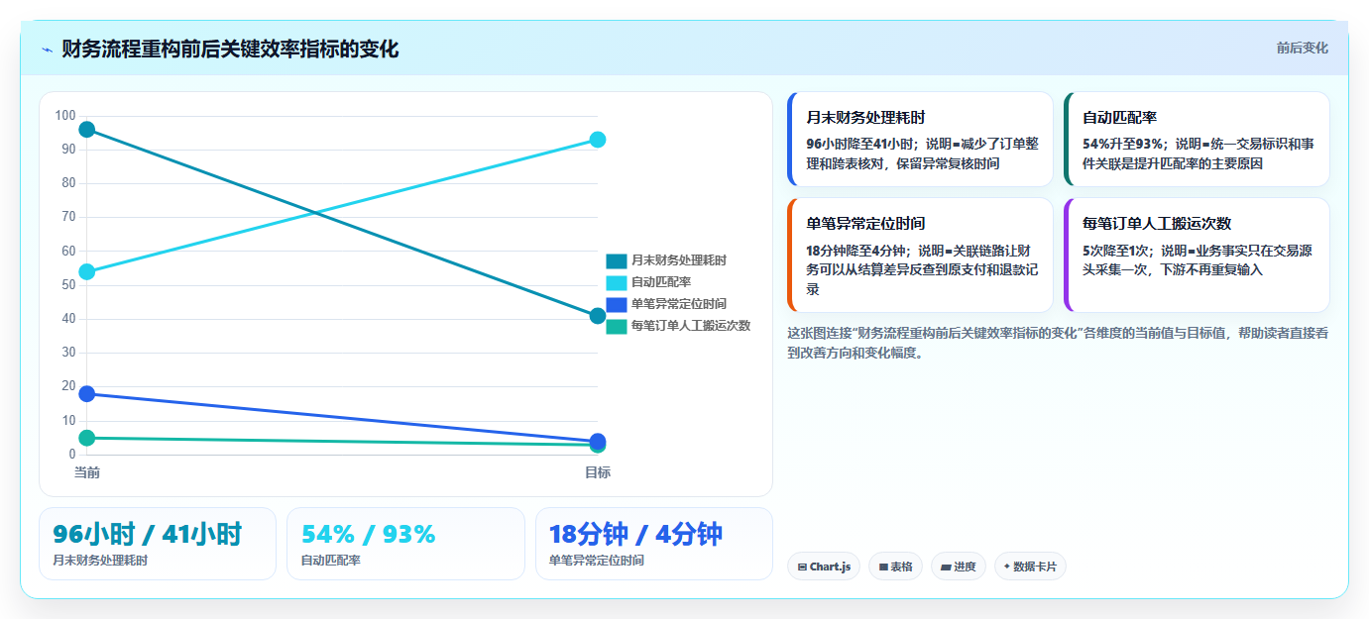Open the 月末财务处理耗时 explanation card
This screenshot has width=1369, height=619.
[920, 139]
